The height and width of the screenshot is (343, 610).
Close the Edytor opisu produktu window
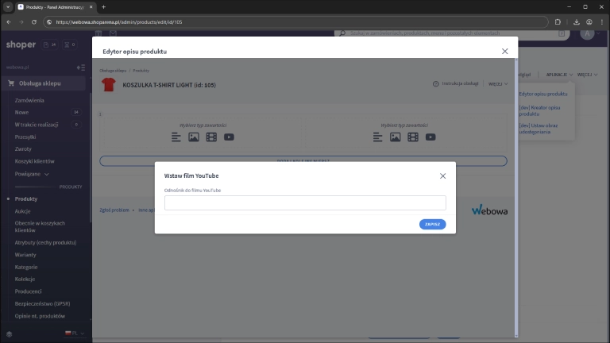504,51
